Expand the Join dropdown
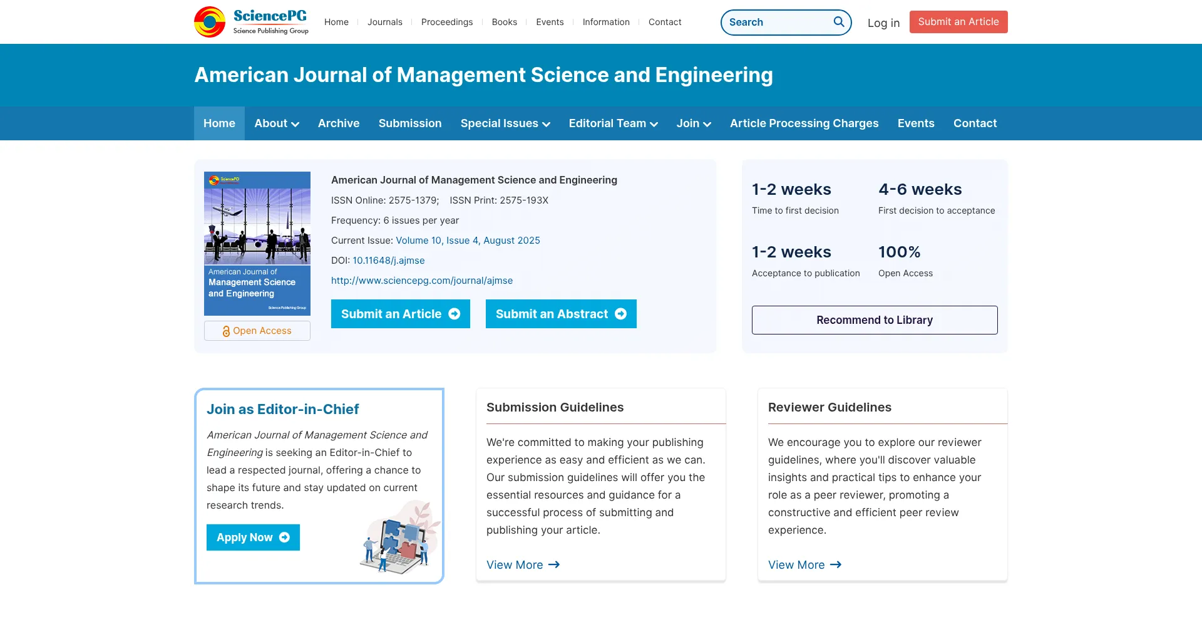This screenshot has height=622, width=1202. [x=694, y=123]
